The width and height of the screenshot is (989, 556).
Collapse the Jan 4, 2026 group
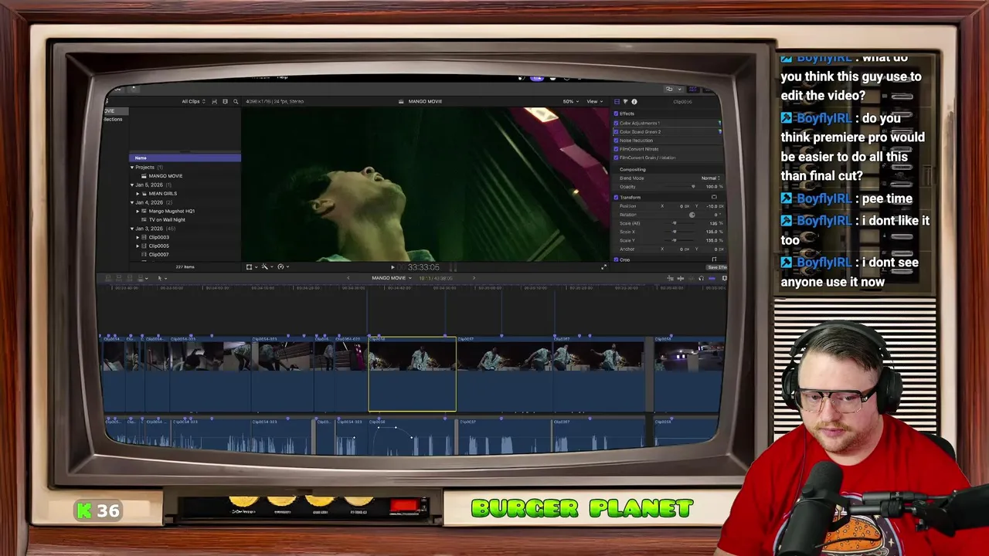(132, 202)
